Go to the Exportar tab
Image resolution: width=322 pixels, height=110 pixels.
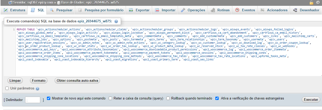point(139,10)
